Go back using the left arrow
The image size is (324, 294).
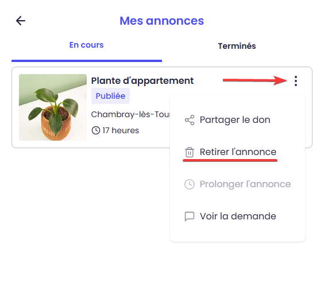(21, 21)
